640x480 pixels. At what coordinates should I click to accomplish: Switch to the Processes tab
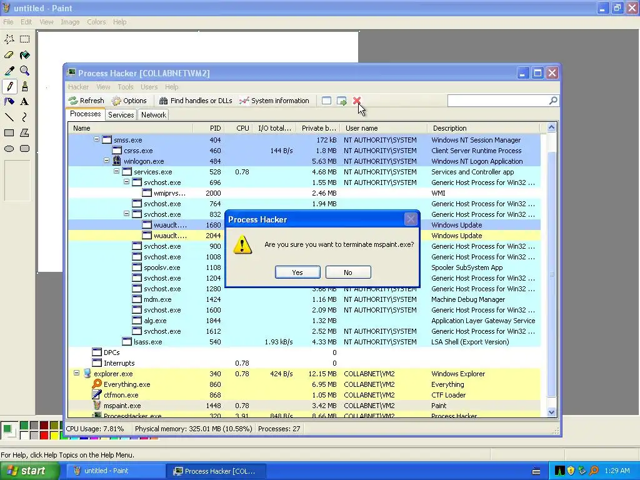85,114
